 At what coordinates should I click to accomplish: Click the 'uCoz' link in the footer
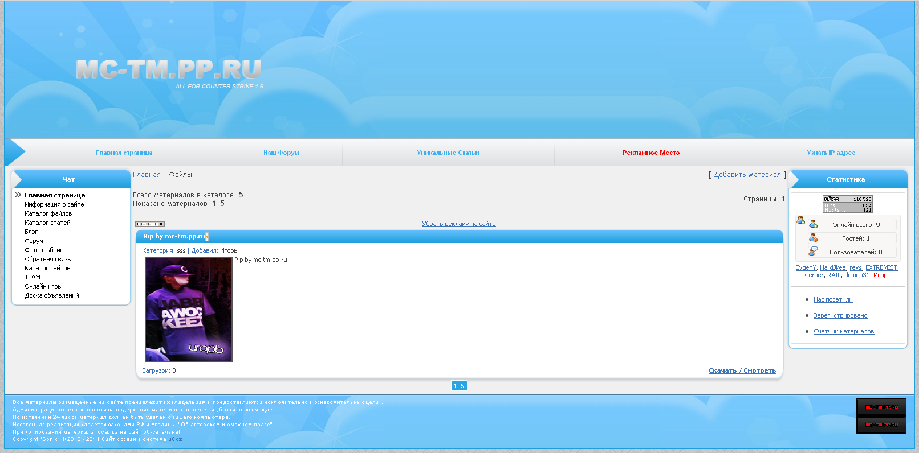point(175,439)
